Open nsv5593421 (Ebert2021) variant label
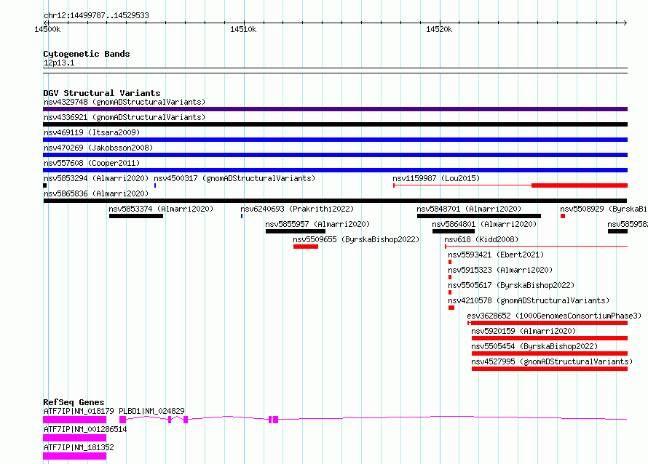Viewport: 648px width, 464px height. pyautogui.click(x=496, y=255)
